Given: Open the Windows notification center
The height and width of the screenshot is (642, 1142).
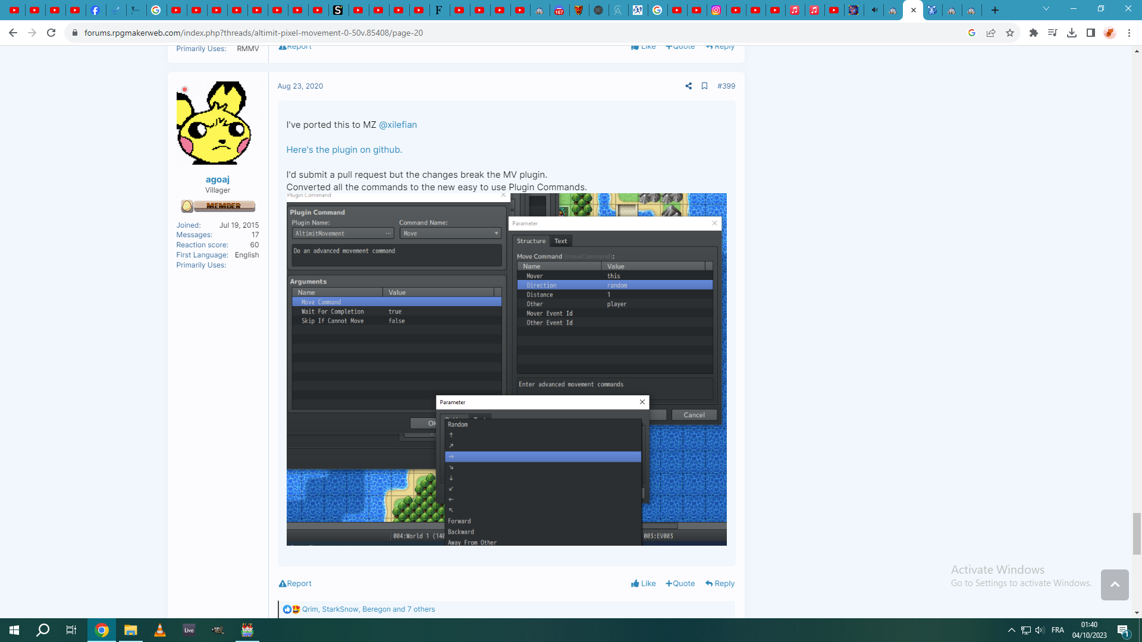Looking at the screenshot, I should (1123, 630).
